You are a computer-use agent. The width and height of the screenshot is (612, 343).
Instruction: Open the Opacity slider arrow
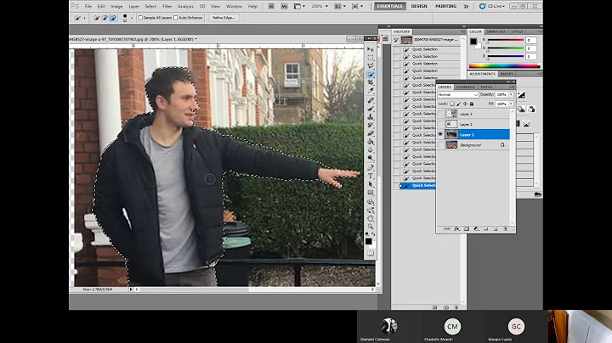coord(512,95)
